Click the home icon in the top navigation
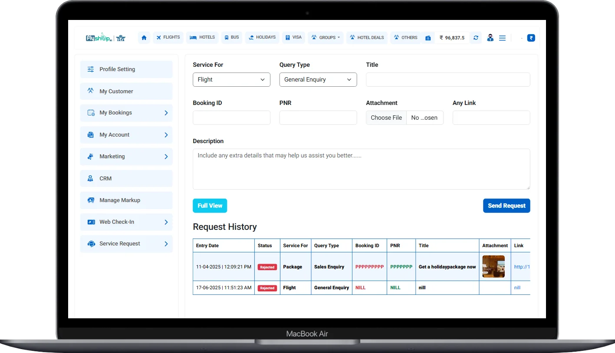The width and height of the screenshot is (615, 353). coord(144,38)
